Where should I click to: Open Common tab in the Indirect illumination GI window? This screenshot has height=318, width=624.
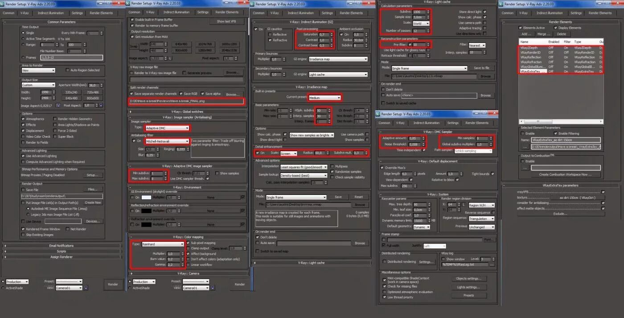pos(259,13)
